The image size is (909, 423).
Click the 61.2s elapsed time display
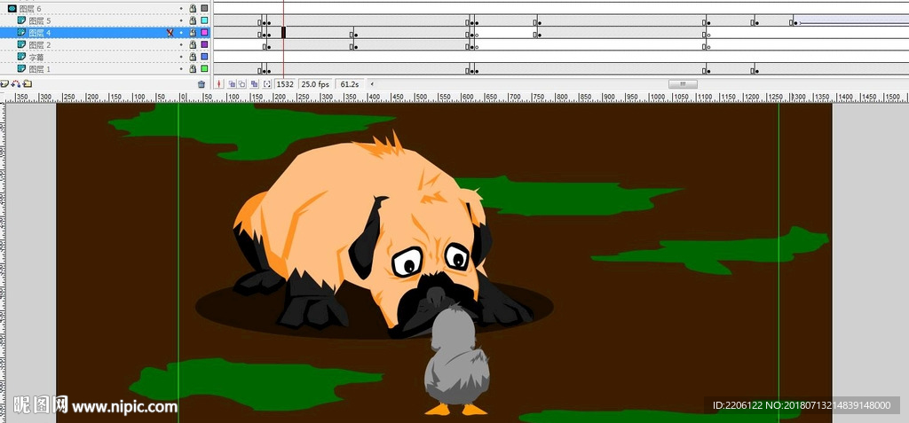350,84
